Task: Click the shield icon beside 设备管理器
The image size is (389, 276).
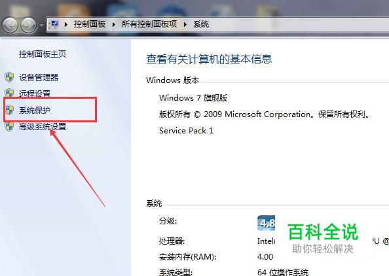Action: 9,77
